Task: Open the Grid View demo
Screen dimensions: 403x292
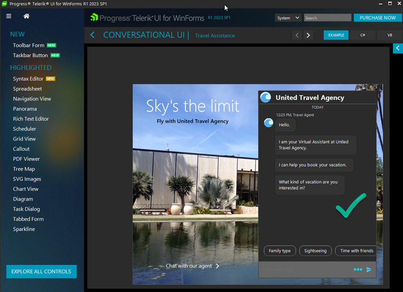Action: 25,139
